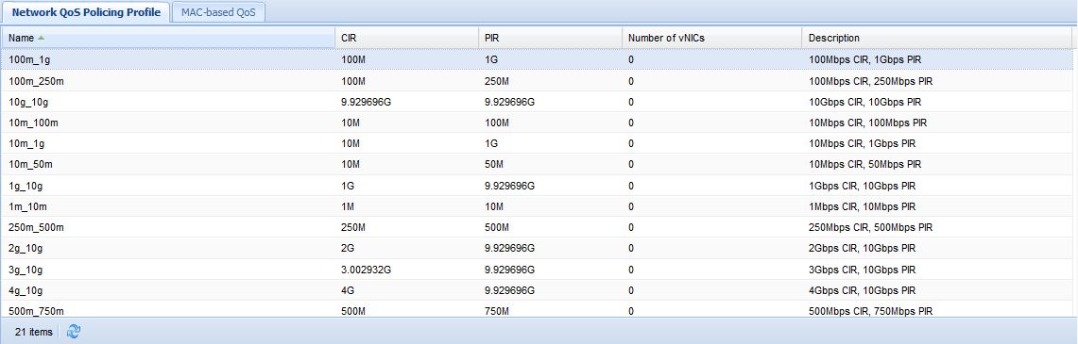Select the 10g_10g profile name
This screenshot has width=1078, height=344.
click(28, 102)
